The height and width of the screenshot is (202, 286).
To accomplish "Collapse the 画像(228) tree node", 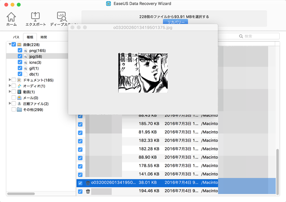I will pyautogui.click(x=10, y=44).
